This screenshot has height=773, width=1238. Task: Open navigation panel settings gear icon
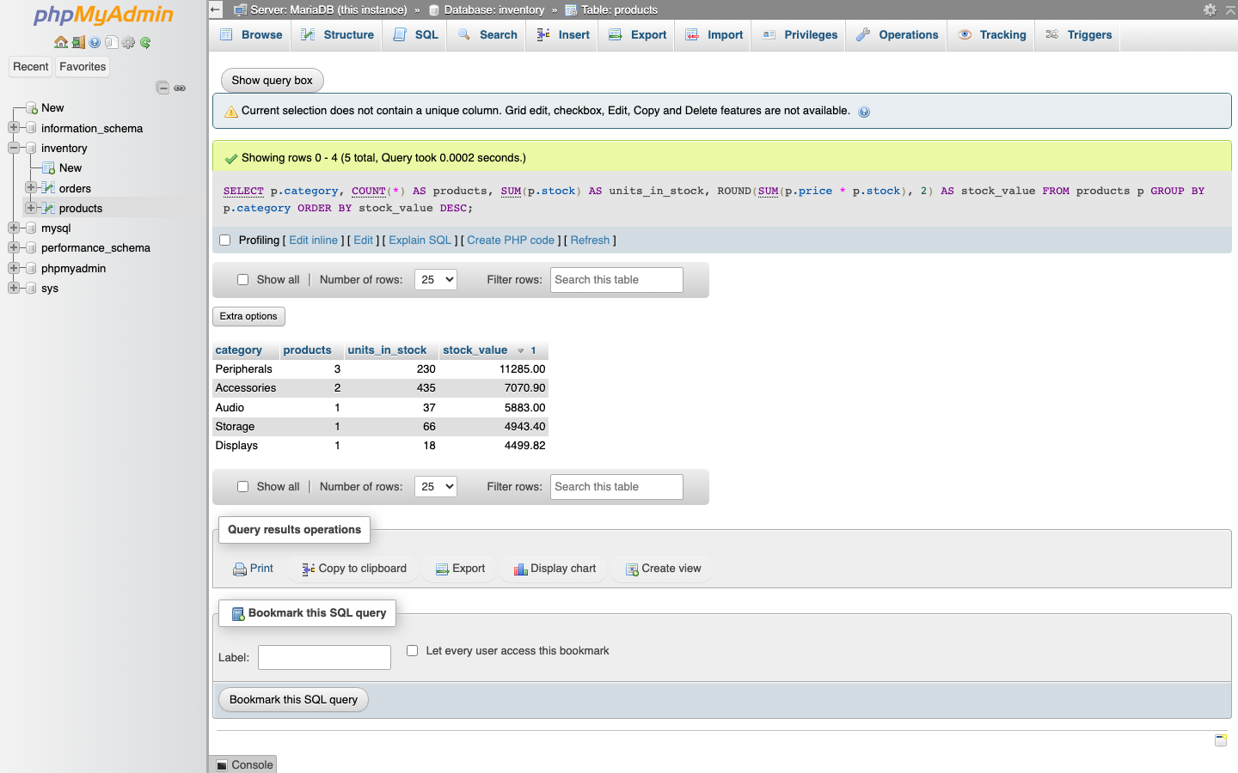click(x=128, y=42)
